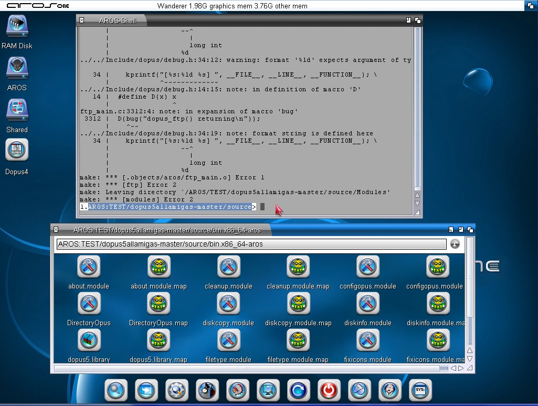Click file window scroll left arrow
This screenshot has height=406, width=538.
pyautogui.click(x=453, y=368)
